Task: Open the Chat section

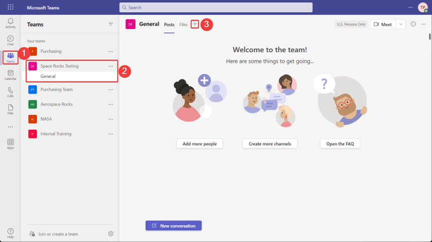Action: [11, 41]
